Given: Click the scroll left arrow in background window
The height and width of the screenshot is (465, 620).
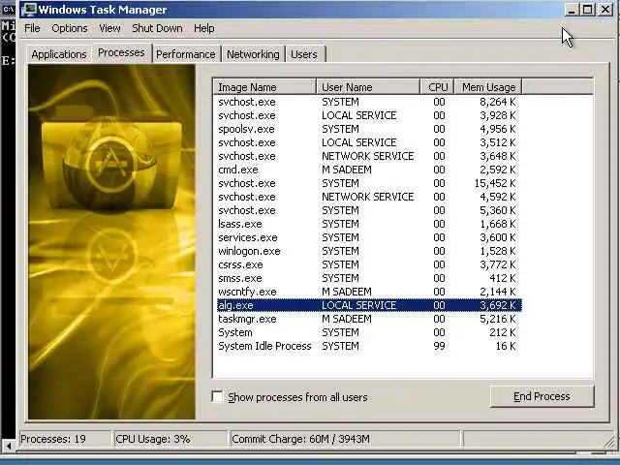Looking at the screenshot, I should (x=8, y=446).
